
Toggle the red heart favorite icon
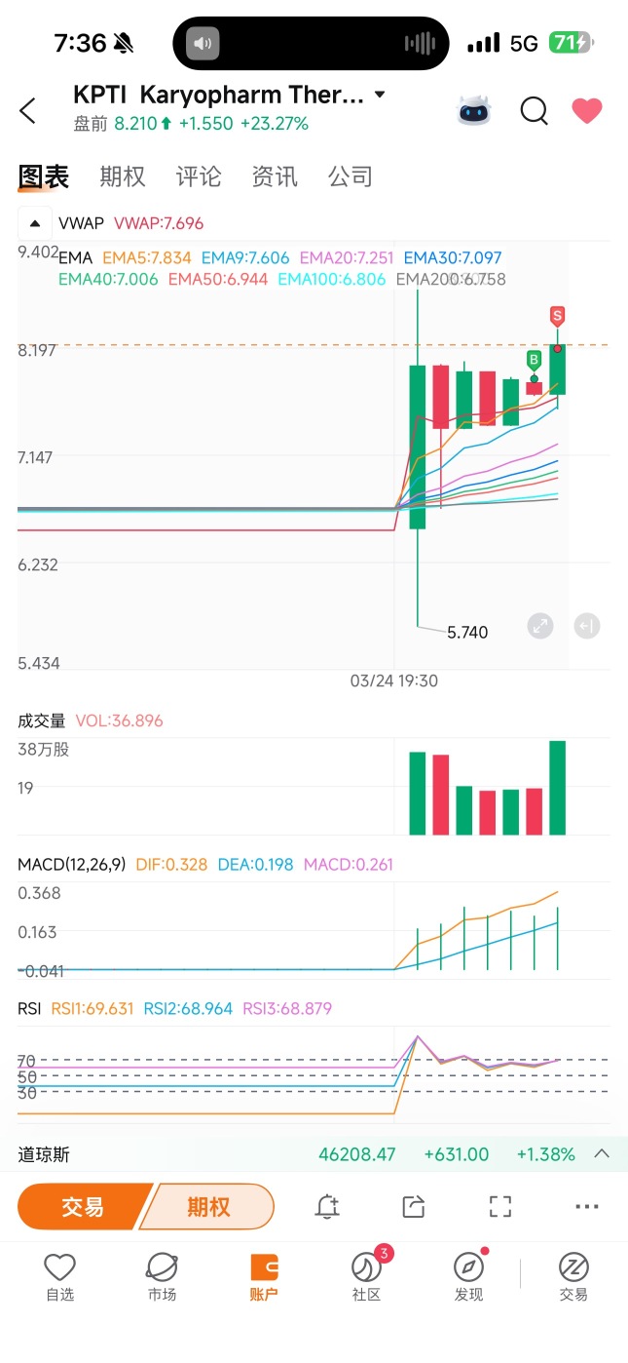pos(586,111)
